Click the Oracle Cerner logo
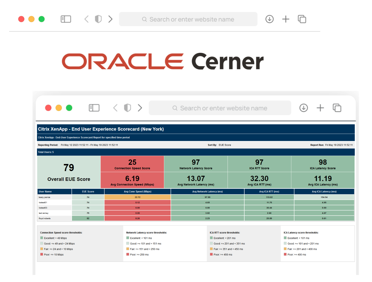The height and width of the screenshot is (282, 372). (163, 61)
